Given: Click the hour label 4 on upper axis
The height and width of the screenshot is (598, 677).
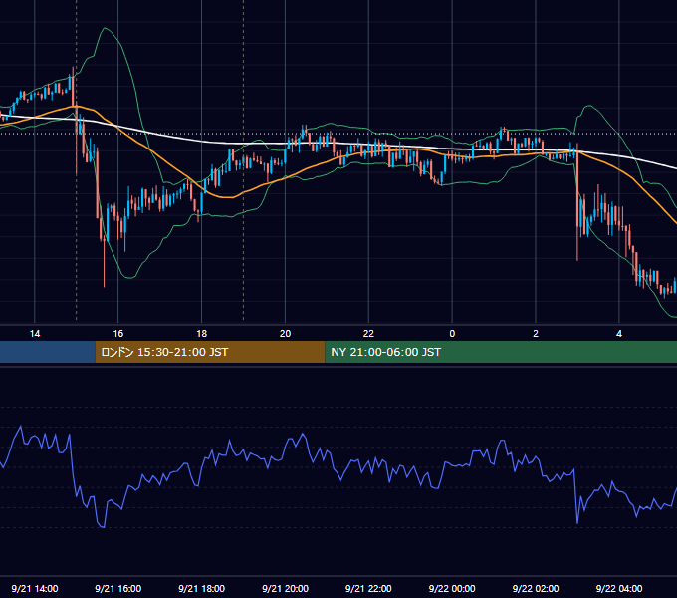Looking at the screenshot, I should (x=619, y=334).
